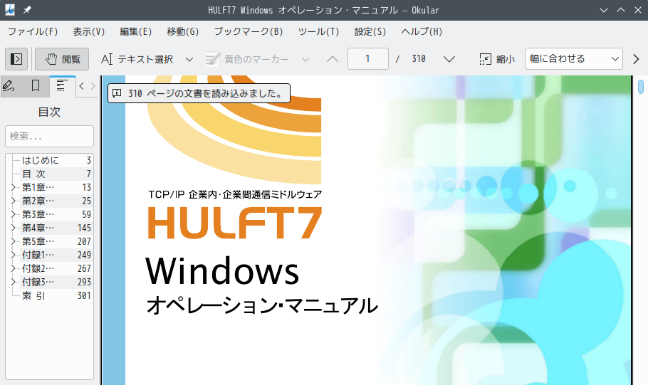
Task: Go to the previous page arrow
Action: point(333,59)
